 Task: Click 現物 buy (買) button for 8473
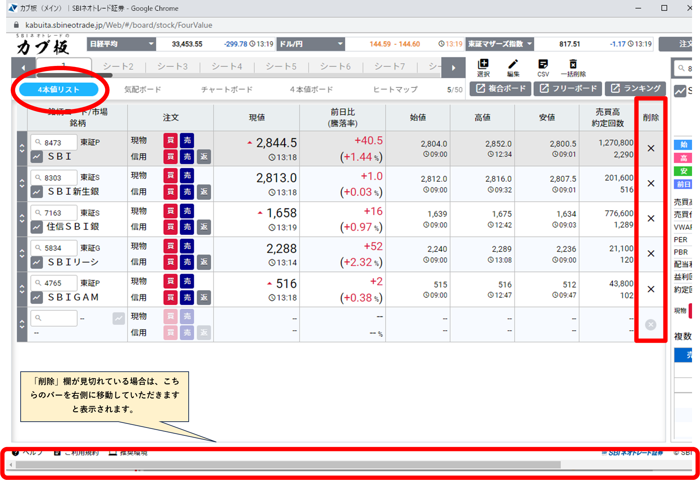point(171,140)
